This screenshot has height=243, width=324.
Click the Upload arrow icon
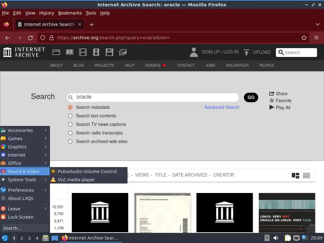[246, 52]
